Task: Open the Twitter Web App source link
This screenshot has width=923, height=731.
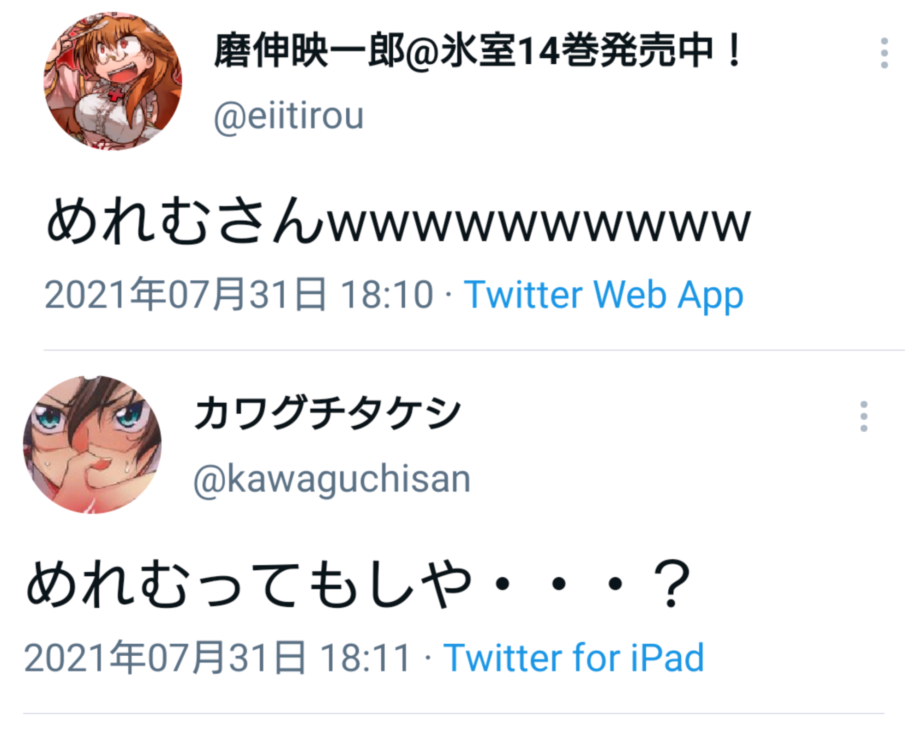Action: pyautogui.click(x=603, y=295)
